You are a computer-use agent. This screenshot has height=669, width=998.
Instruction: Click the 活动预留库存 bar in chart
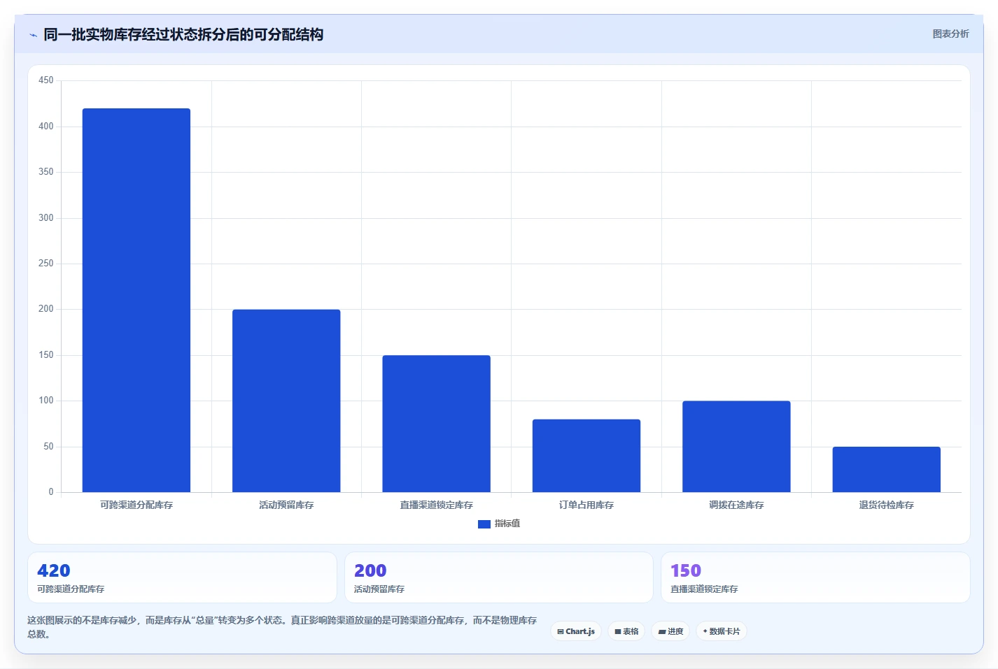point(286,401)
